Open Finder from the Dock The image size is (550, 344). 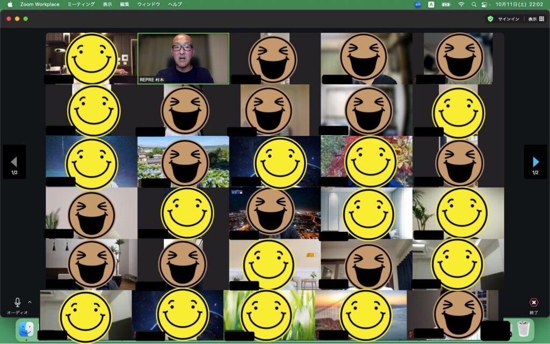(x=26, y=329)
